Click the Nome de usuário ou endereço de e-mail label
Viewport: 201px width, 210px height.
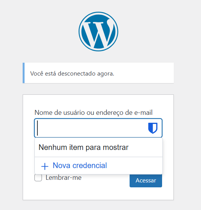click(x=94, y=113)
